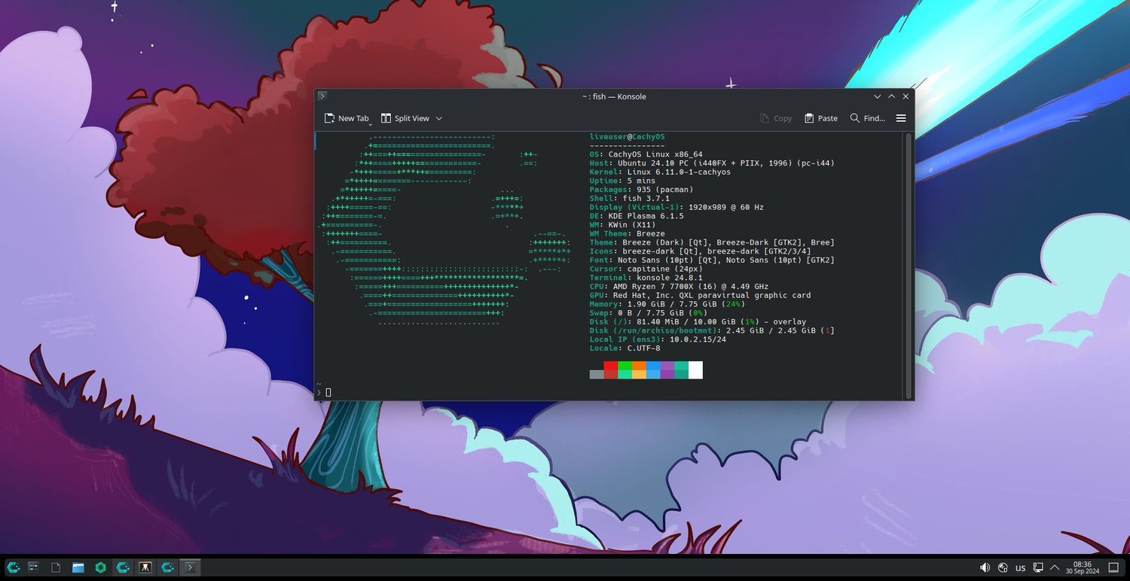
Task: Click the 'Memory: 1.90 GiB / 7.75 GiB' line
Action: (667, 304)
